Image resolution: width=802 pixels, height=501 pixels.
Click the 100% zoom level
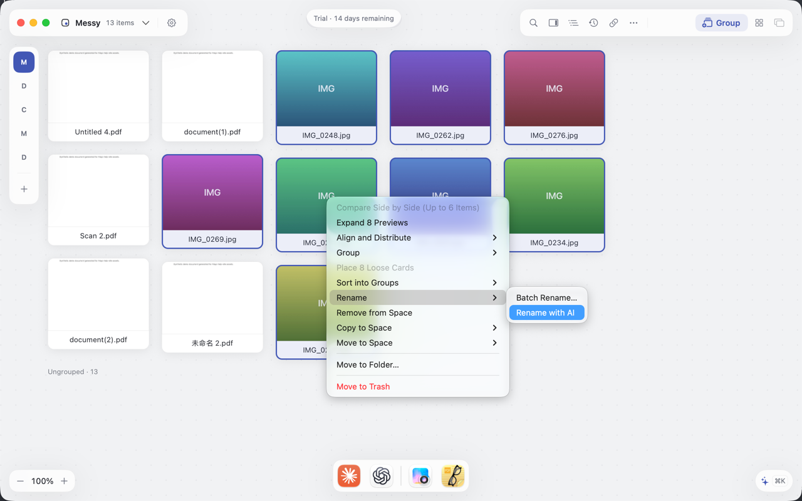pyautogui.click(x=42, y=481)
